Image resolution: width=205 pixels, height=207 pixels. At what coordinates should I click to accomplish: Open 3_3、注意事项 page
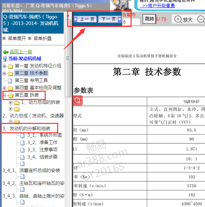tap(42, 150)
